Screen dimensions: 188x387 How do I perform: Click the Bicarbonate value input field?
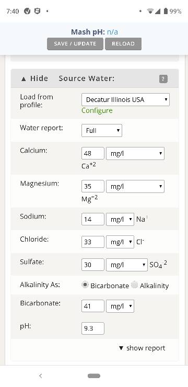93,306
